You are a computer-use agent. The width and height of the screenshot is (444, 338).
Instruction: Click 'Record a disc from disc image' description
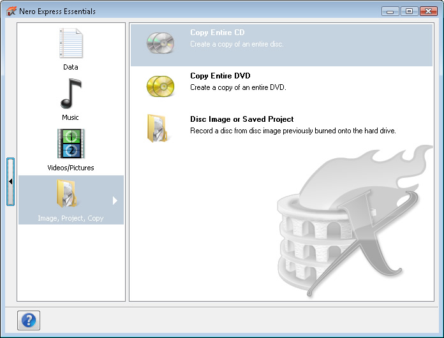[x=293, y=131]
